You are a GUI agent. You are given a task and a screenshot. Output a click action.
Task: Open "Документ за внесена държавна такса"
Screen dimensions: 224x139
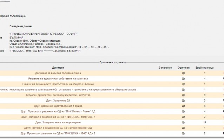click(x=58, y=73)
